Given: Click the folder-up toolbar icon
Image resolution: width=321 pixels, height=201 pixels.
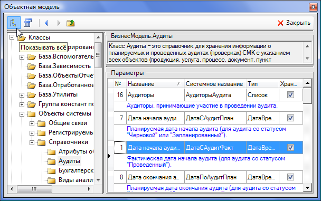Looking at the screenshot, I should 70,23.
